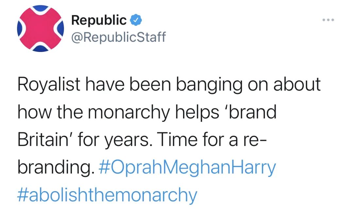
Task: Open the Republic profile avatar
Action: tap(41, 29)
